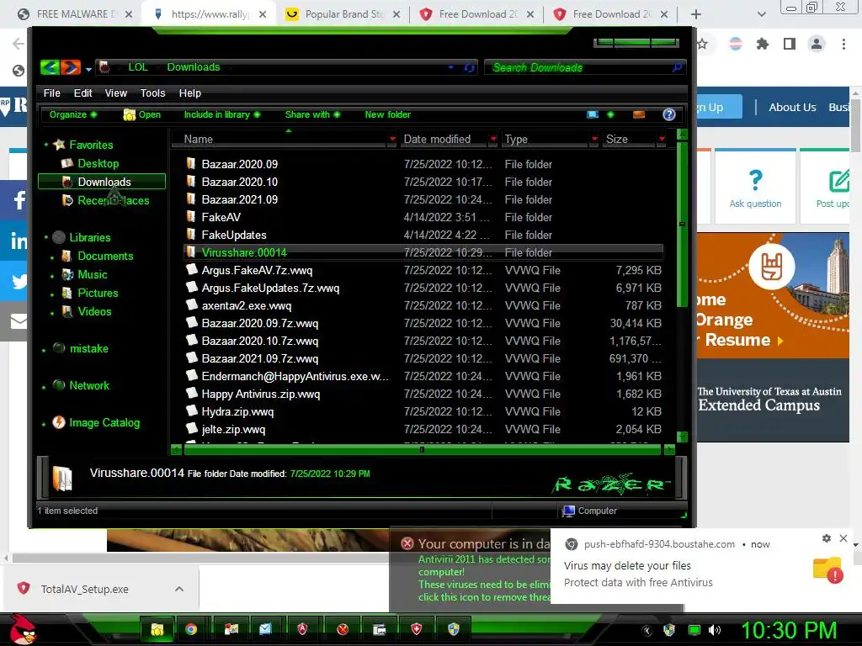Open notification settings gear icon
The width and height of the screenshot is (862, 646).
pos(827,538)
